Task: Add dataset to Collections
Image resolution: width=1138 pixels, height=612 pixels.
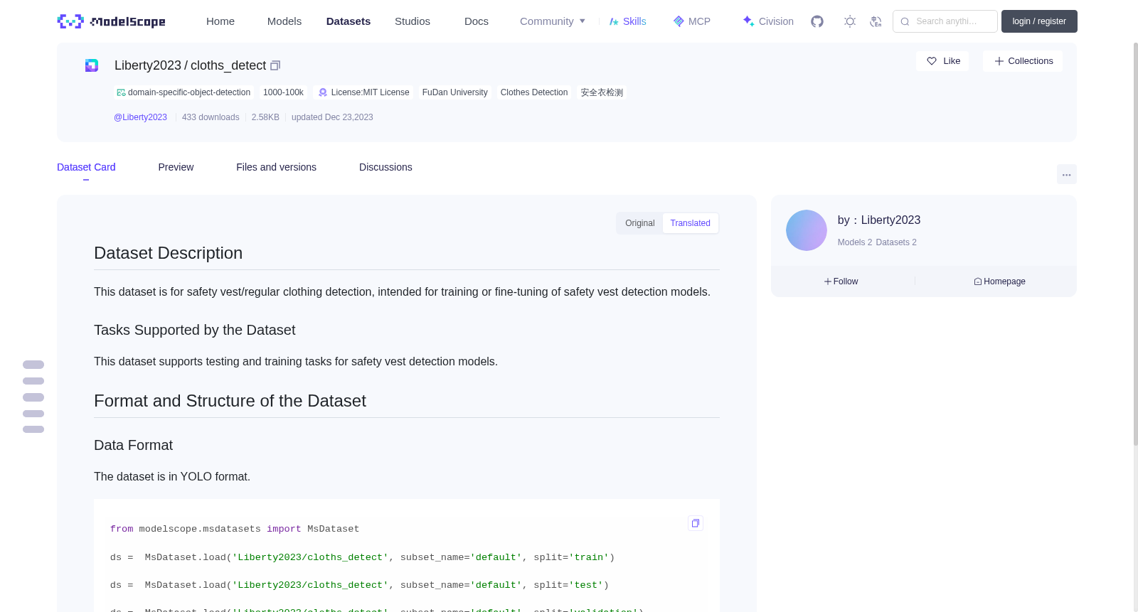Action: pyautogui.click(x=1023, y=61)
